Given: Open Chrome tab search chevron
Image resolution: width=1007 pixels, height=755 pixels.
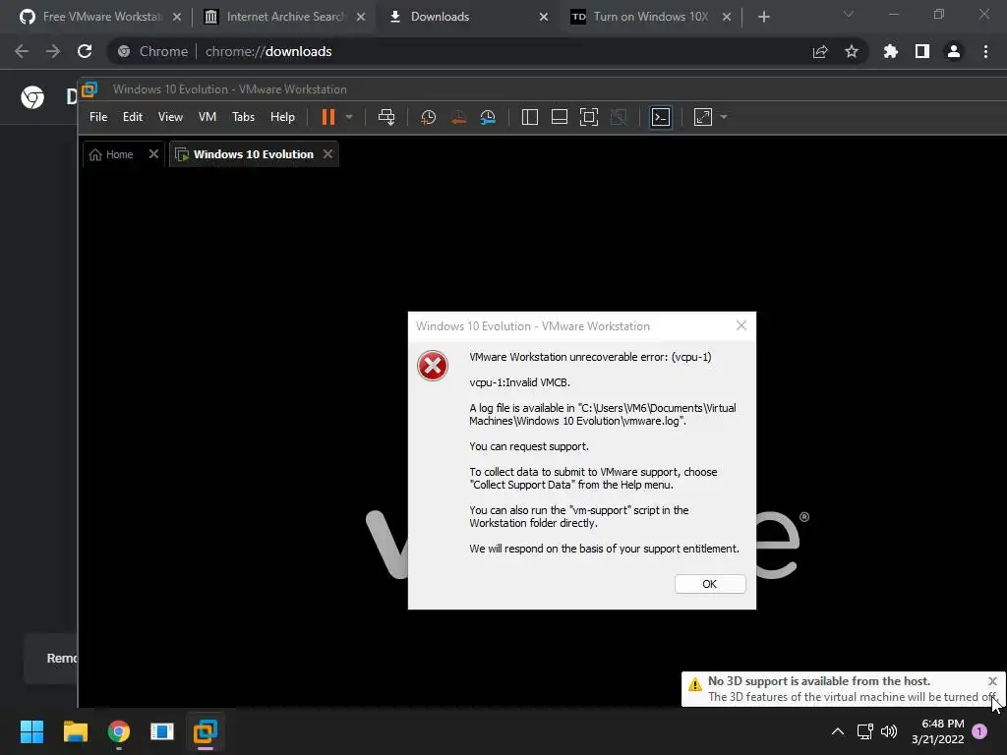Looking at the screenshot, I should [849, 14].
